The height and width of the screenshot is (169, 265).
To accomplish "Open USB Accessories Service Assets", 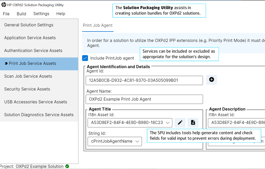I will (x=39, y=102).
